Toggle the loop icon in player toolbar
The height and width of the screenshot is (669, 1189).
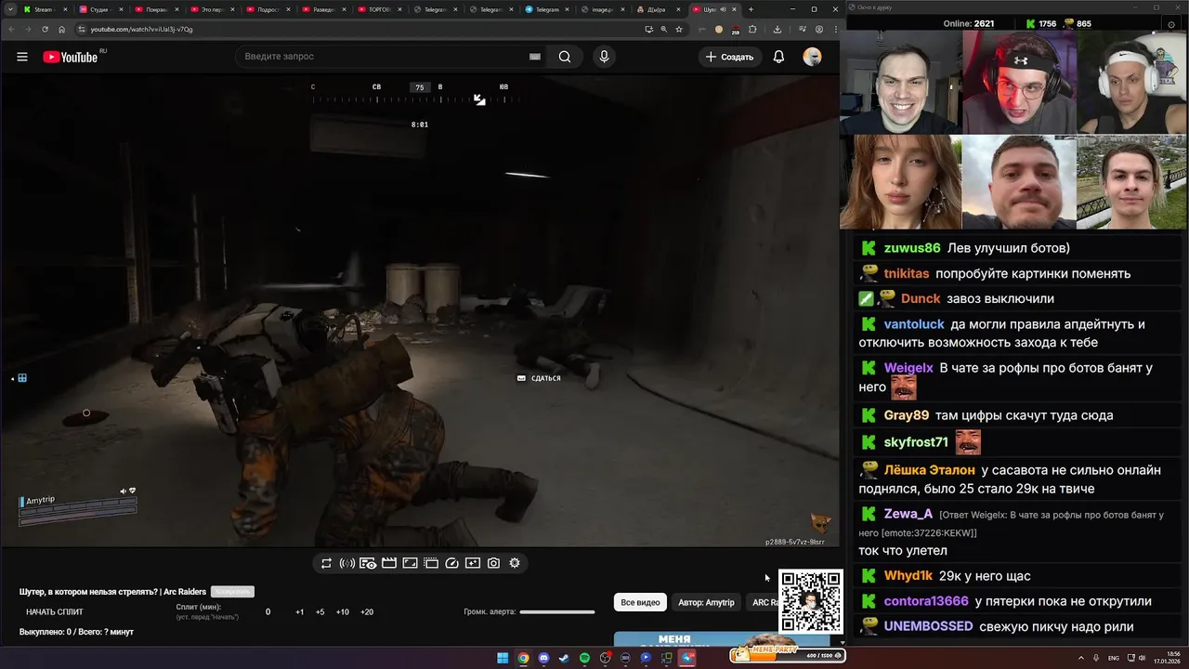[x=326, y=563]
